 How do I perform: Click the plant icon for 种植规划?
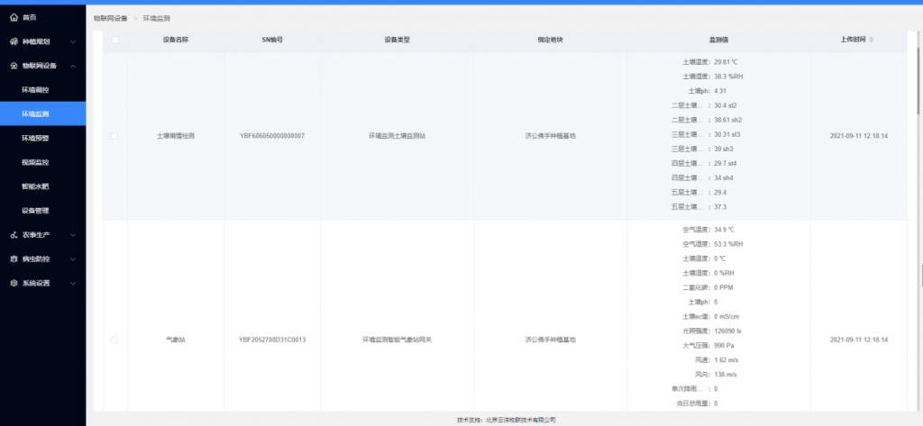(x=14, y=41)
